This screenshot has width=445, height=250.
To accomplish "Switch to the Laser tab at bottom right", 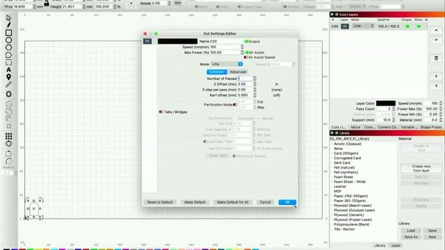I will click(396, 245).
